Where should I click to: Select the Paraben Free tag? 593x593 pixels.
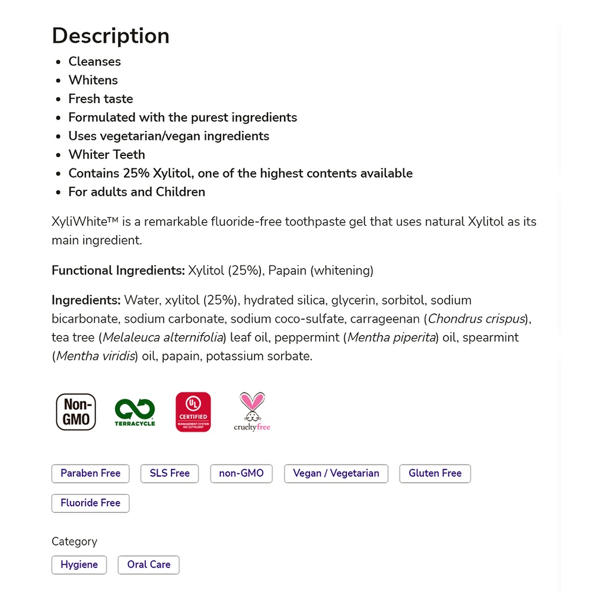(90, 473)
